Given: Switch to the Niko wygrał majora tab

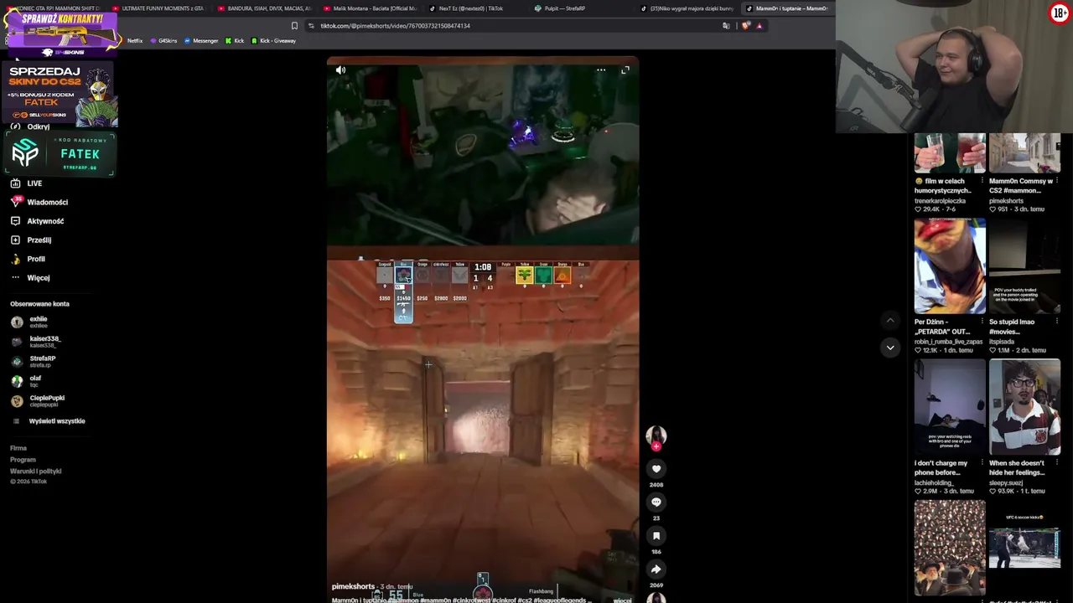Looking at the screenshot, I should pos(686,8).
